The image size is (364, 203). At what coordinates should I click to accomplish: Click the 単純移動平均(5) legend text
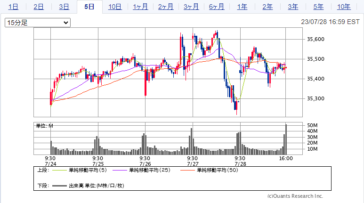tap(88, 170)
